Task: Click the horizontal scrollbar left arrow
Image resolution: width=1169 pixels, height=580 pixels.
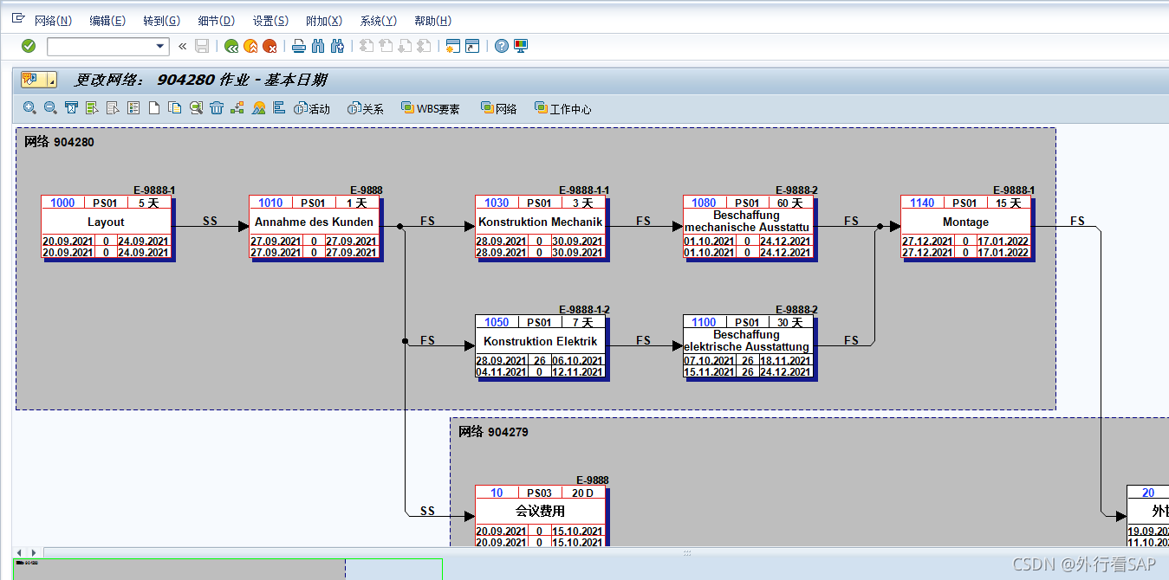Action: pyautogui.click(x=21, y=552)
